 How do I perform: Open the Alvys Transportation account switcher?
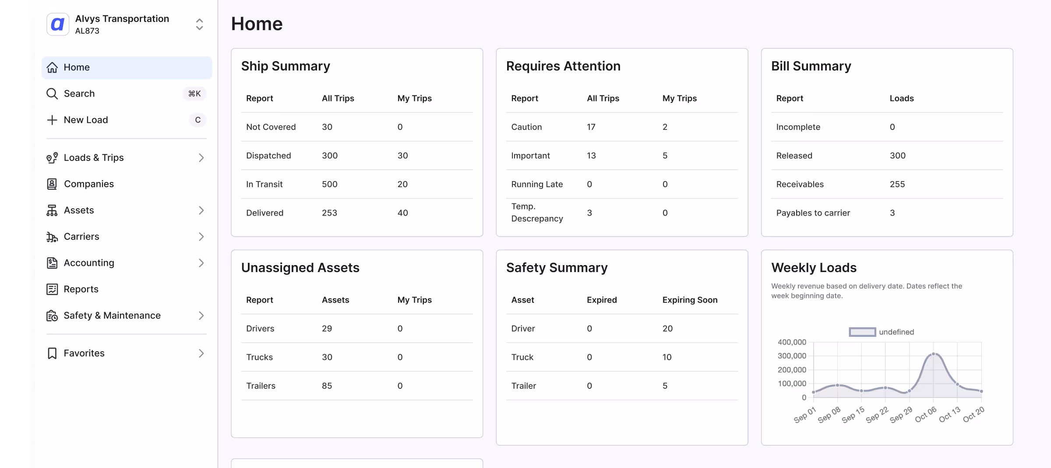[199, 24]
